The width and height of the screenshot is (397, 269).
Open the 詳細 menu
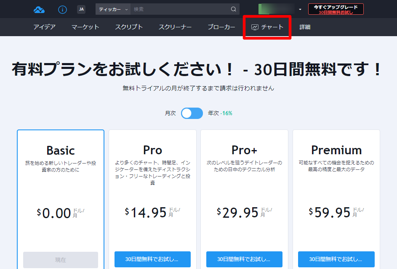[x=305, y=27]
